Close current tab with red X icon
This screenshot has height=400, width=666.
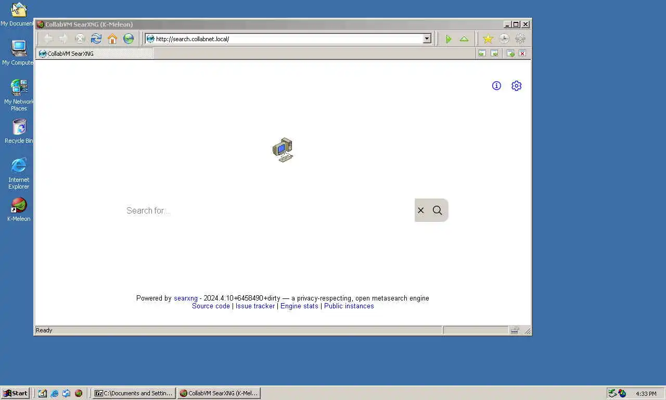pos(522,53)
